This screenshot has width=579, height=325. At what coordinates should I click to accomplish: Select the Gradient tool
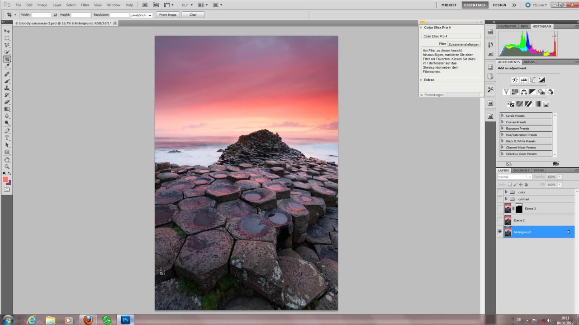(x=7, y=109)
